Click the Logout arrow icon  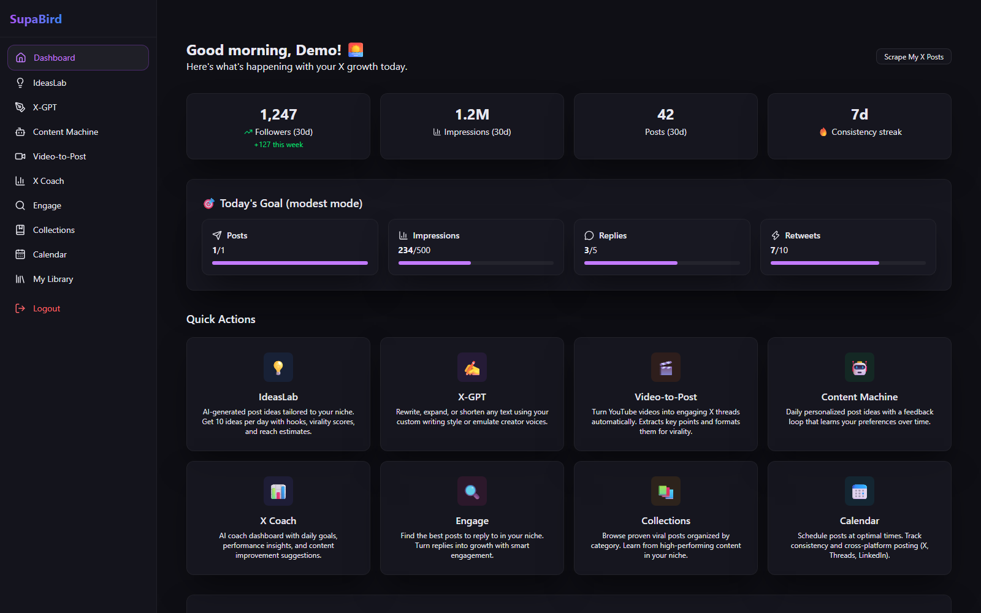(20, 308)
